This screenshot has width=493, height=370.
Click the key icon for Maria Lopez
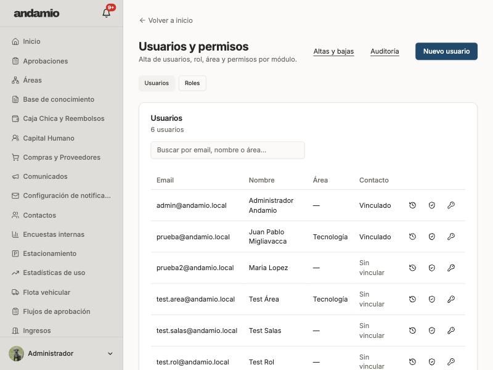tap(451, 268)
